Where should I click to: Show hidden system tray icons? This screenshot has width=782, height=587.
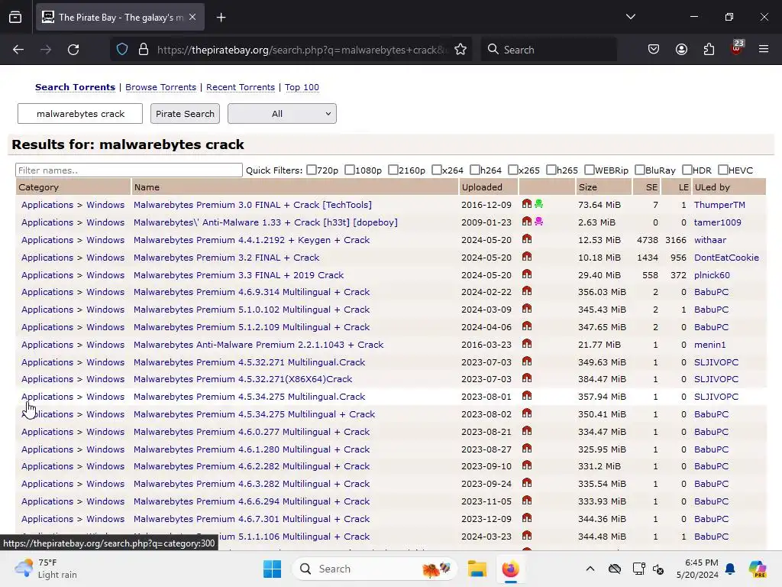[x=590, y=569]
